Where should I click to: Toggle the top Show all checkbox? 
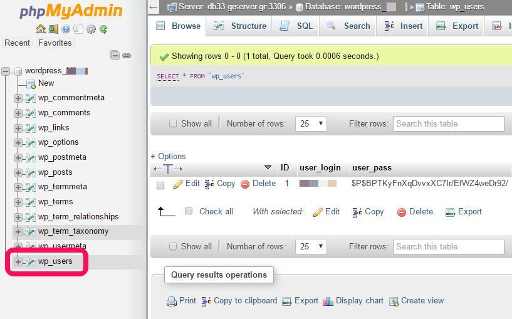click(173, 123)
